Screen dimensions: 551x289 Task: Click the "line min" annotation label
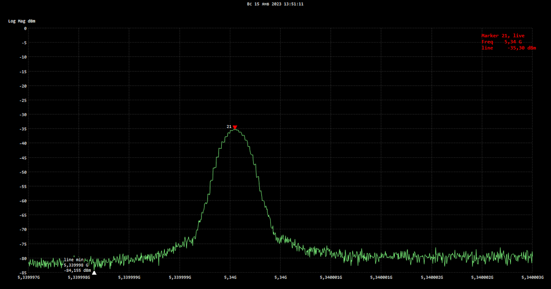click(x=74, y=259)
